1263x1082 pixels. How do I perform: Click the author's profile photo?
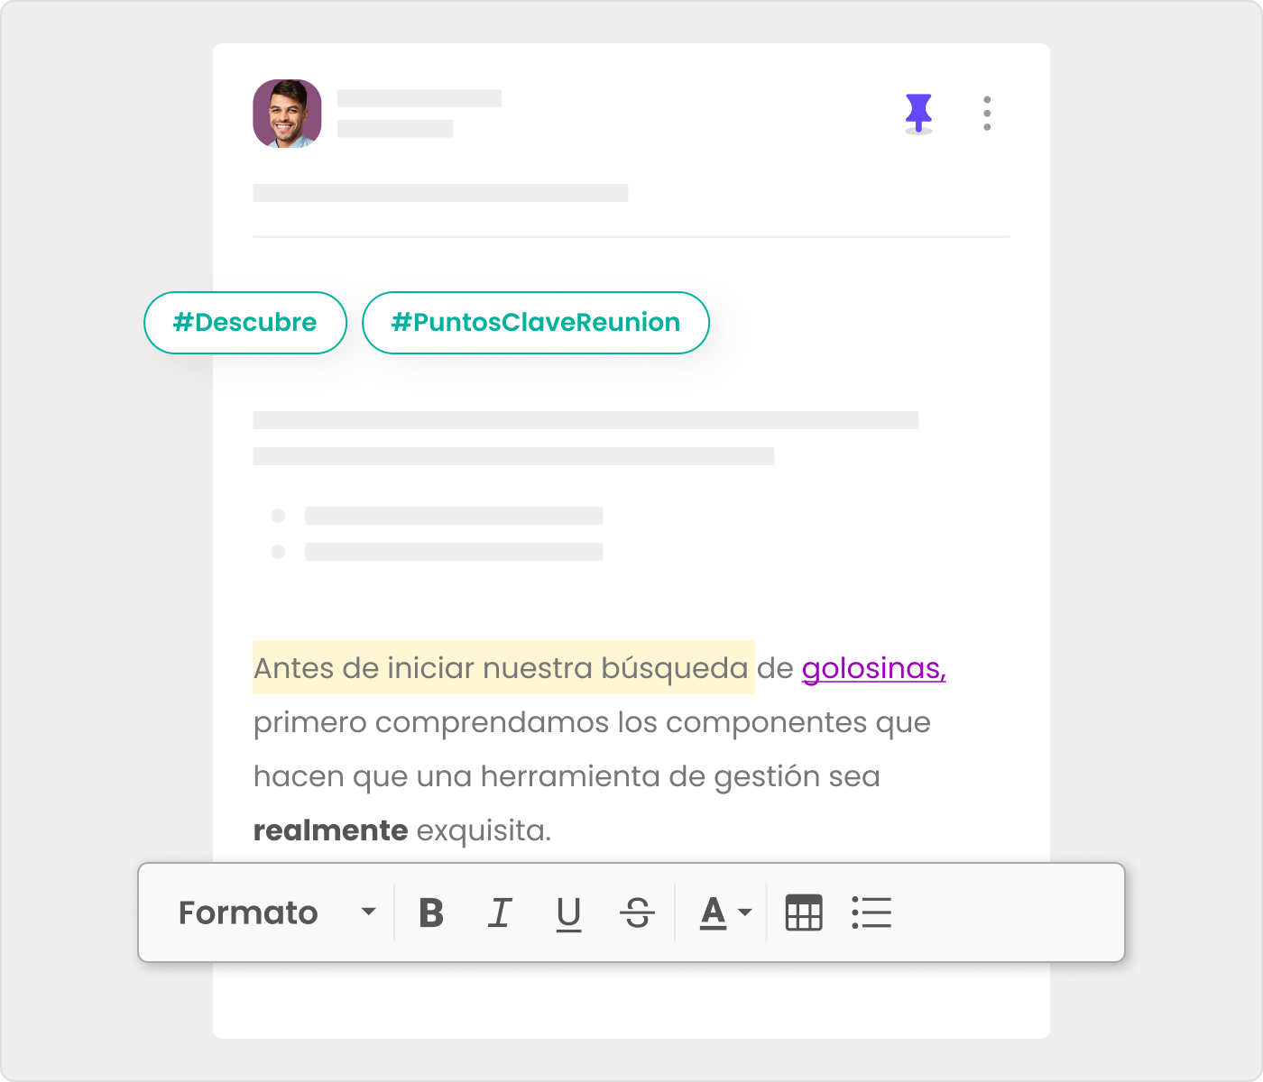click(x=287, y=114)
